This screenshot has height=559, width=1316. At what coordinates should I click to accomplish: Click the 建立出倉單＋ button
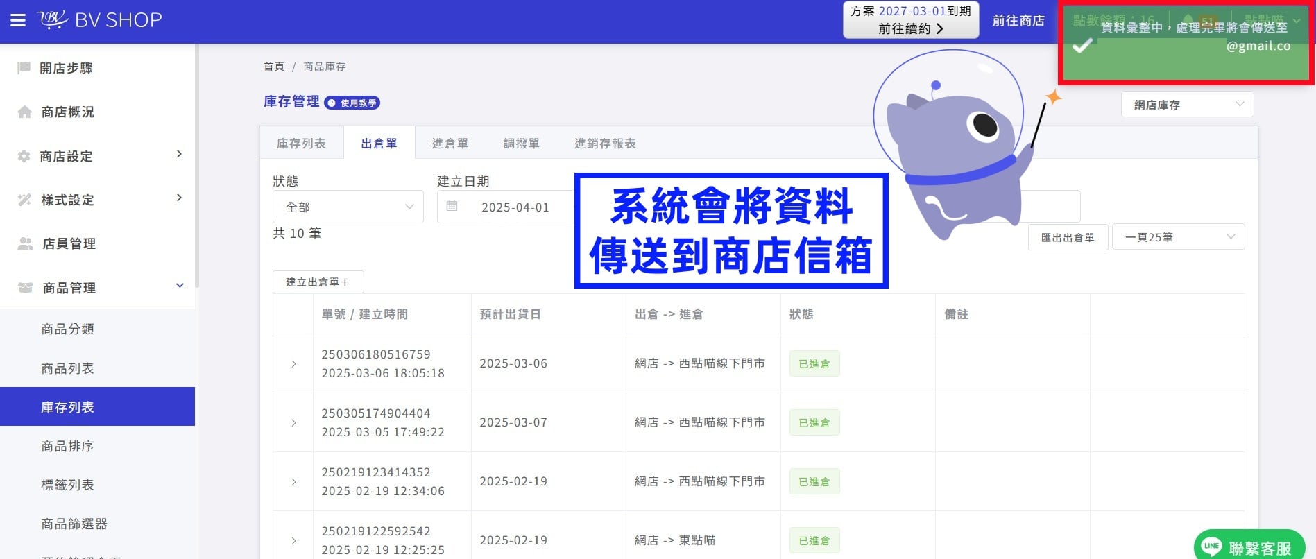tap(318, 282)
